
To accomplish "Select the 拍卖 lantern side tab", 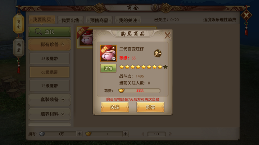I will (x=19, y=47).
